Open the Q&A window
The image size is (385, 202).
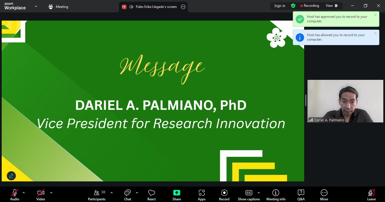301,195
